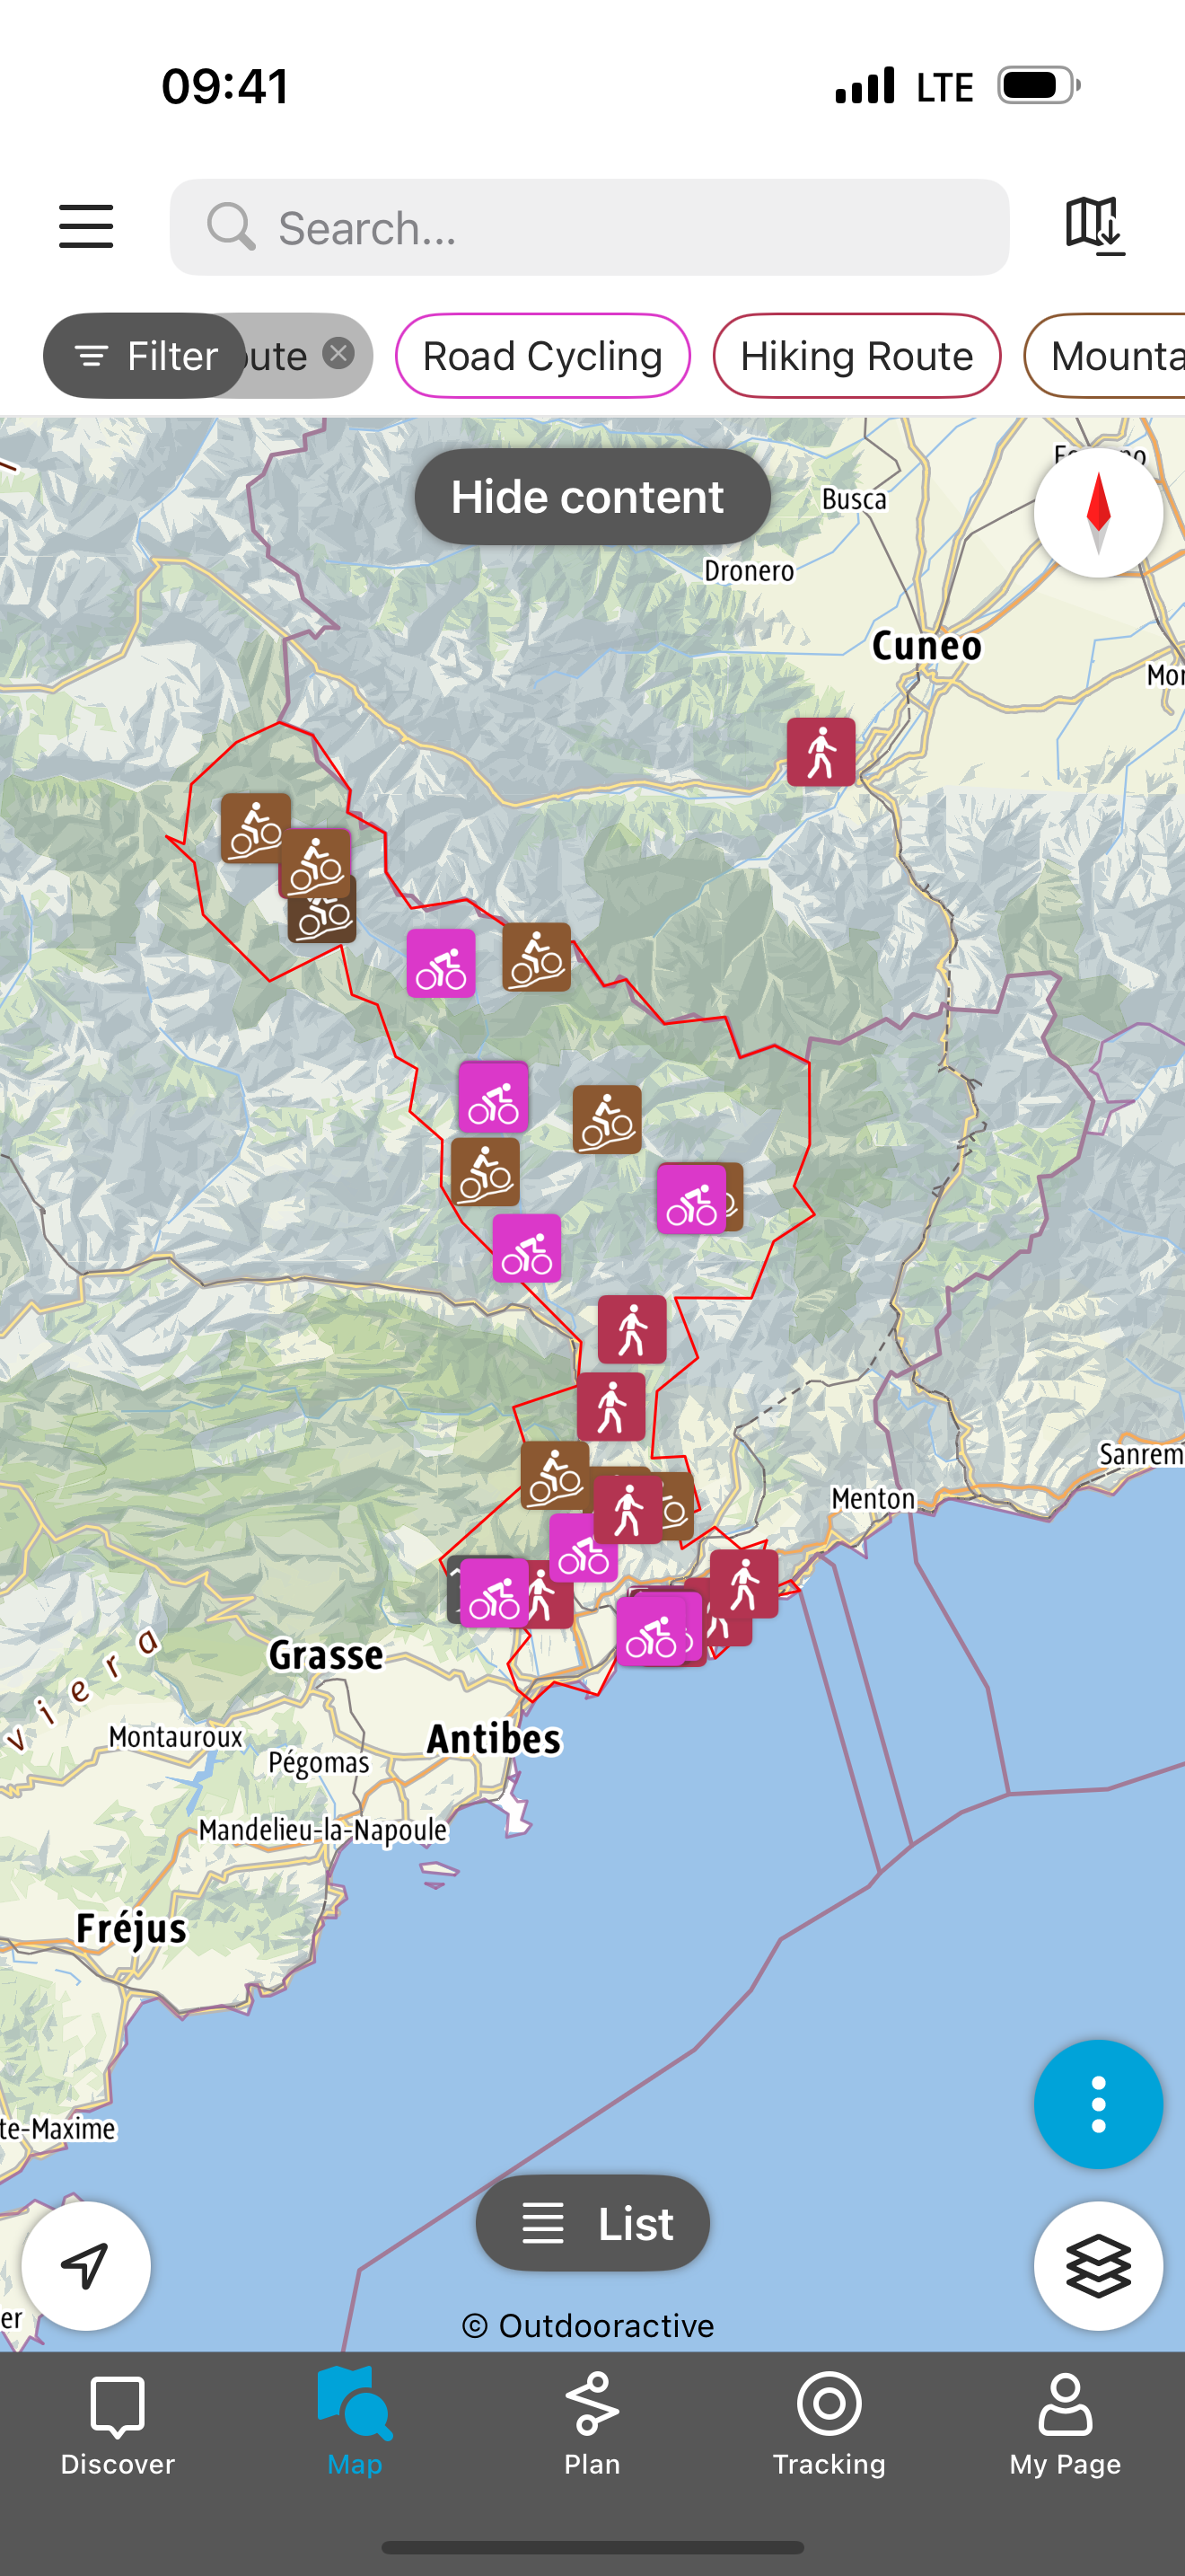Open the Outdooractive copyright link
This screenshot has height=2576, width=1185.
point(587,2326)
